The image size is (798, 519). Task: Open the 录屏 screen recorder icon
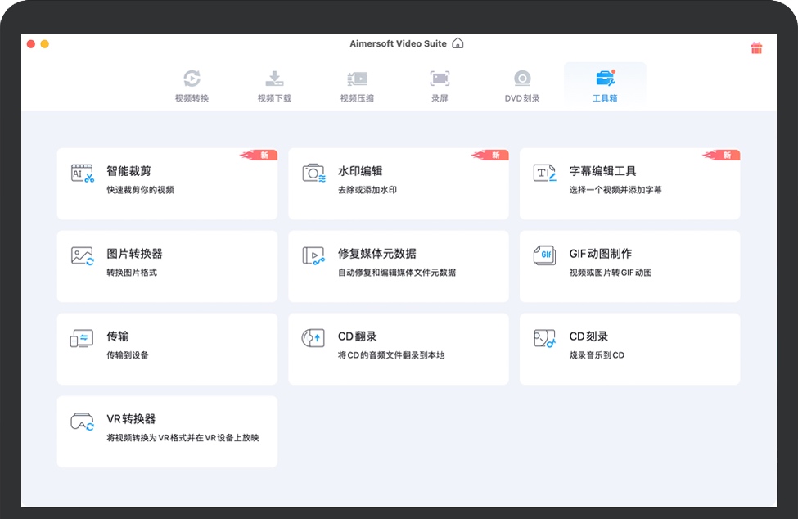(x=440, y=79)
